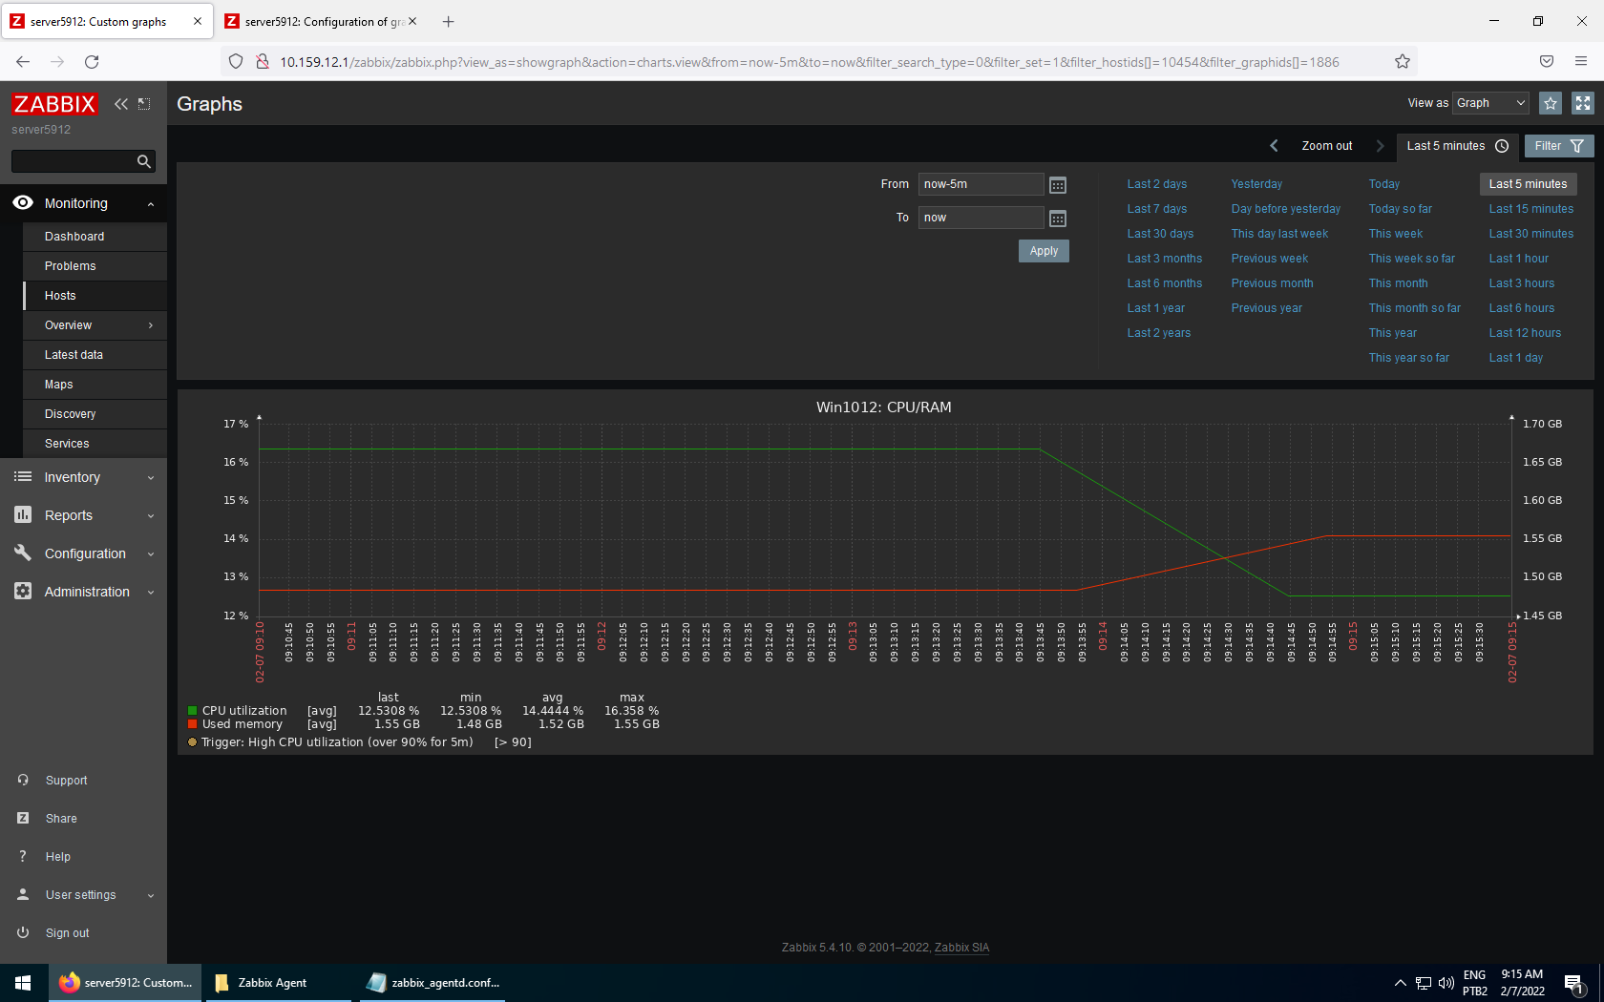
Task: Click the clock icon beside Last 5 minutes
Action: pos(1501,146)
